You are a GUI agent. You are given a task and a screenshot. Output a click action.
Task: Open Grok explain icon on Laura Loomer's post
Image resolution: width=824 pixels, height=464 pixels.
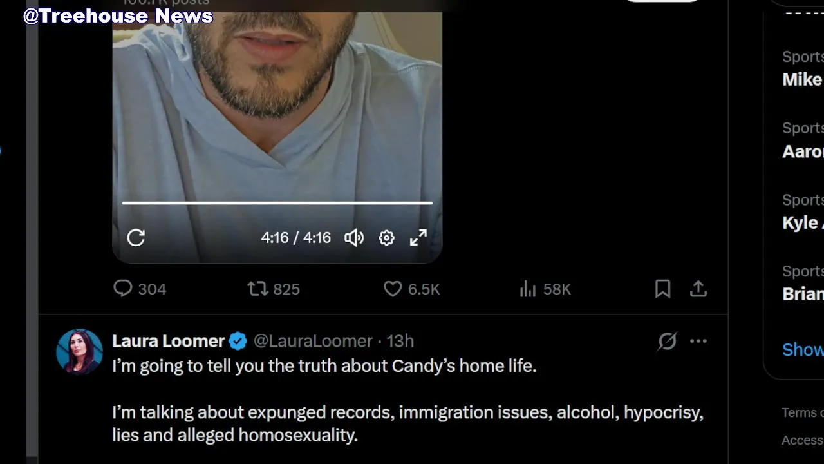[667, 341]
